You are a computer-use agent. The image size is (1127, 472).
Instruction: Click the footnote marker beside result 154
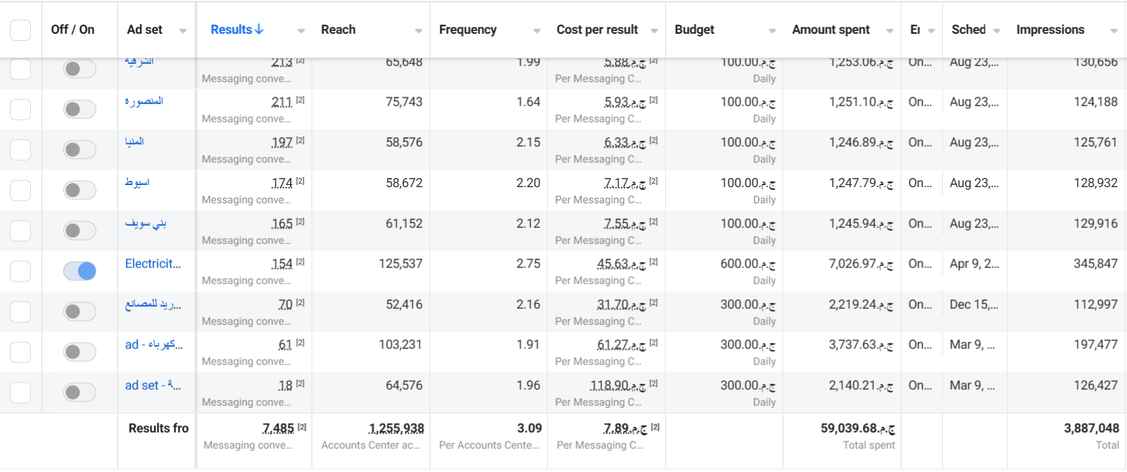pos(300,262)
